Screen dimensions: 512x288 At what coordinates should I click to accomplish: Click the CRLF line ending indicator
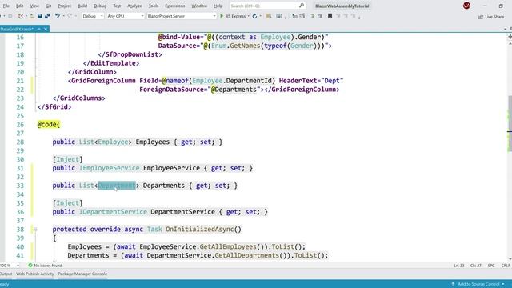pyautogui.click(x=506, y=266)
